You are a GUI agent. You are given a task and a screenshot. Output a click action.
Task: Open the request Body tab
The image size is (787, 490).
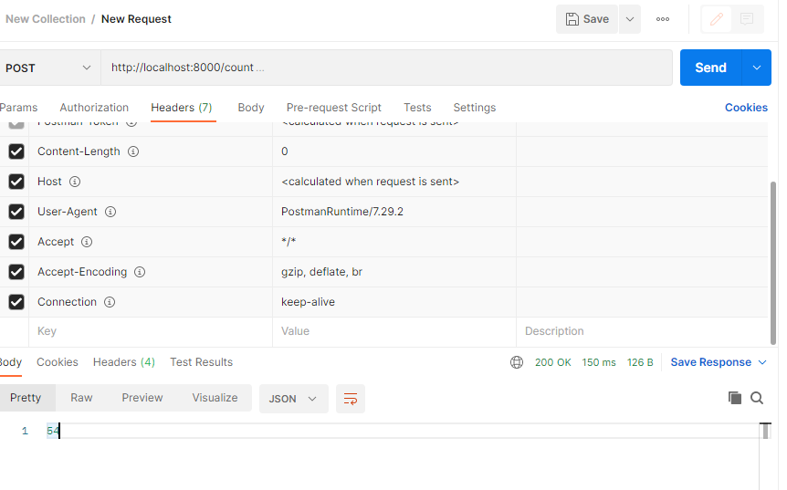[x=251, y=108]
